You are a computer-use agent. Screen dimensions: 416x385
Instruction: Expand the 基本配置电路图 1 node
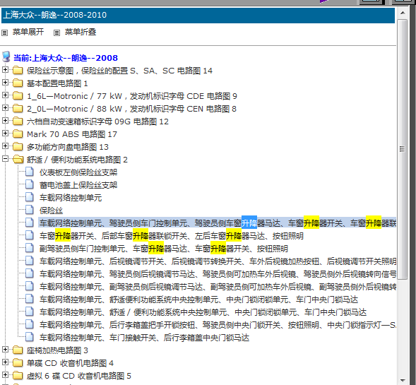5,83
